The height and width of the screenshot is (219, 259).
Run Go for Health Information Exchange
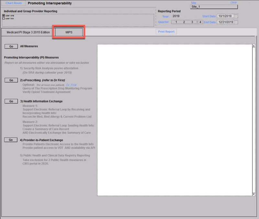(11, 101)
